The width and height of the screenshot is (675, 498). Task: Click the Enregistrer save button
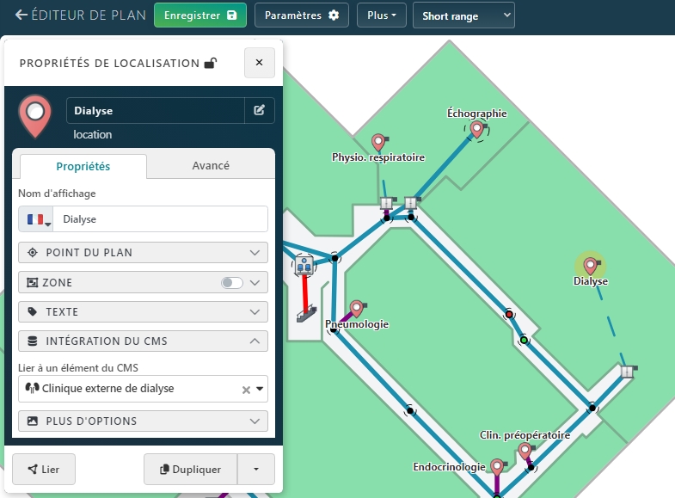point(199,15)
